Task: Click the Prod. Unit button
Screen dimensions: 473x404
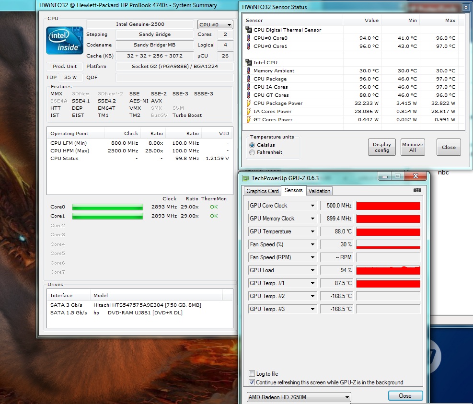Action: click(65, 67)
